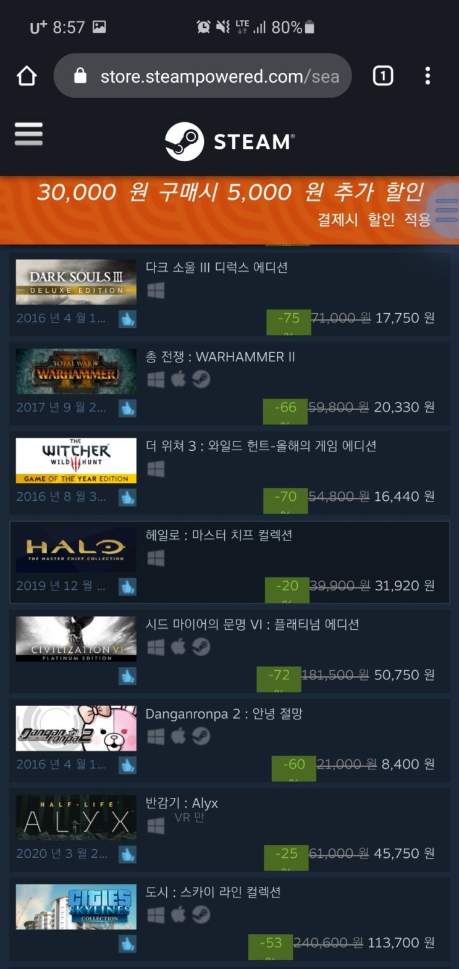
Task: Tap the Windows icon under the Halo title
Action: [156, 558]
